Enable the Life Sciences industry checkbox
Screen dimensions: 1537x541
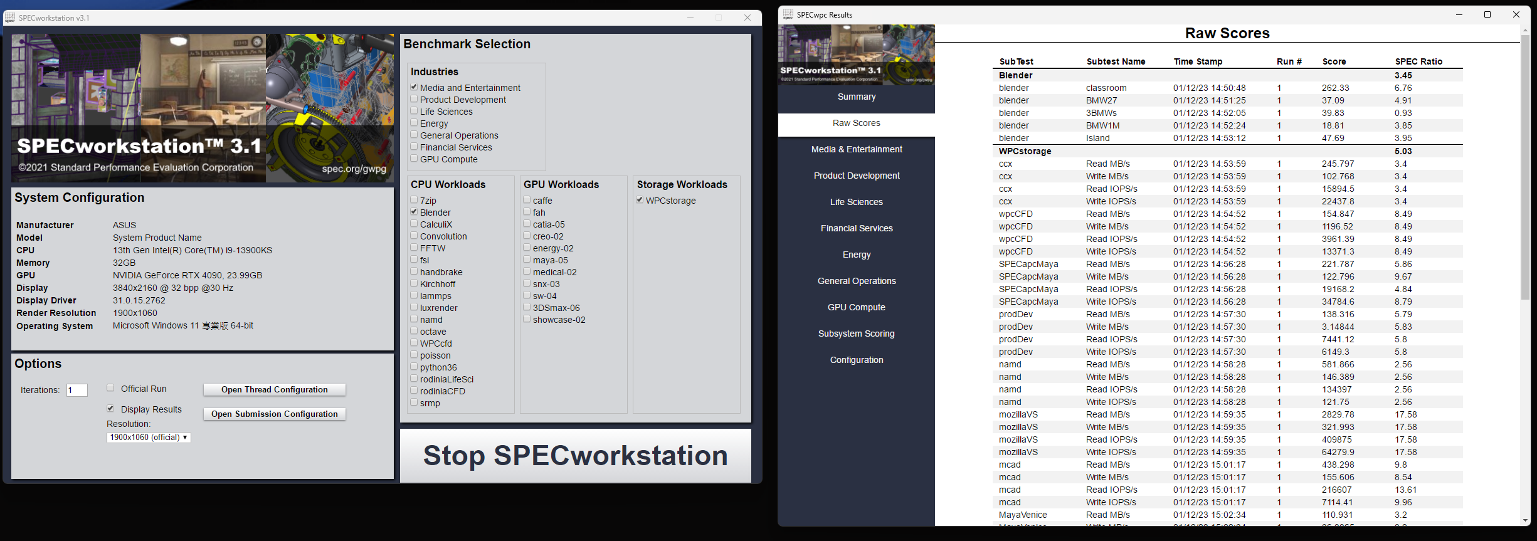[414, 111]
